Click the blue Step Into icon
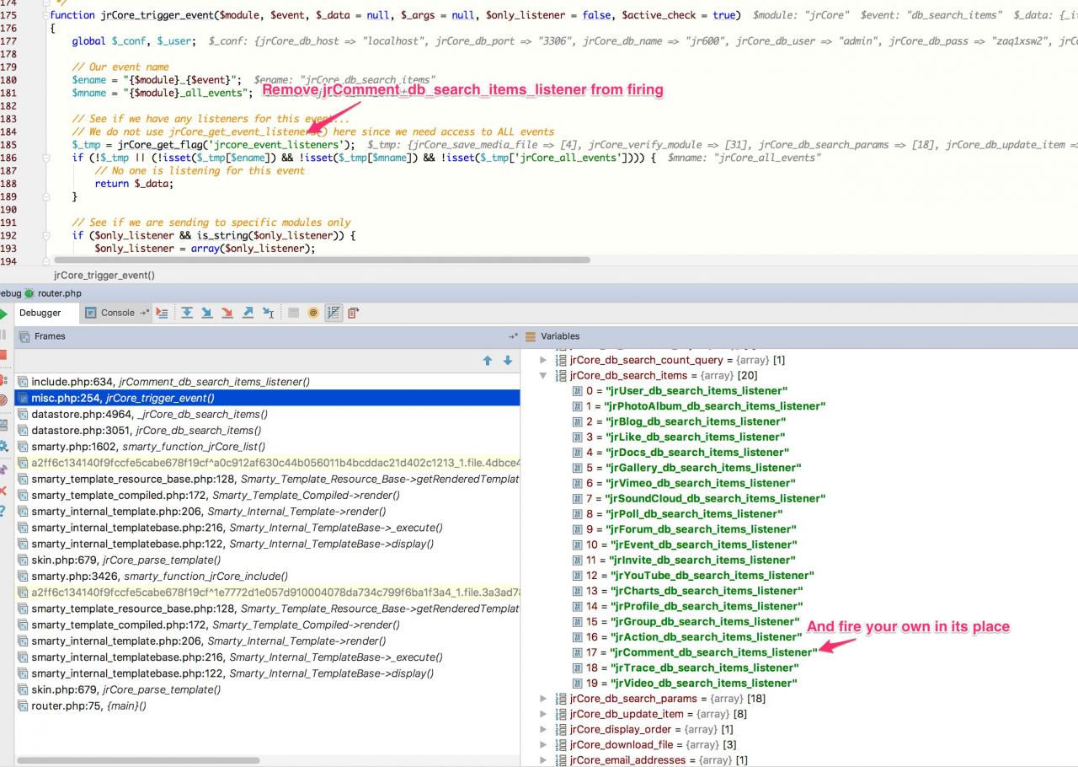 click(206, 313)
